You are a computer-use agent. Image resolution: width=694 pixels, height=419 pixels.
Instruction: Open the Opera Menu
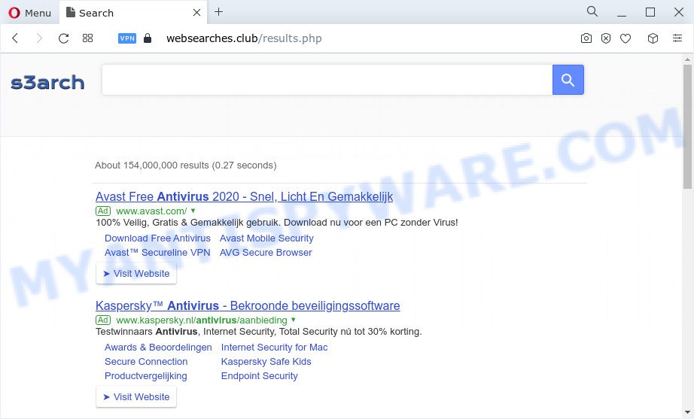29,13
